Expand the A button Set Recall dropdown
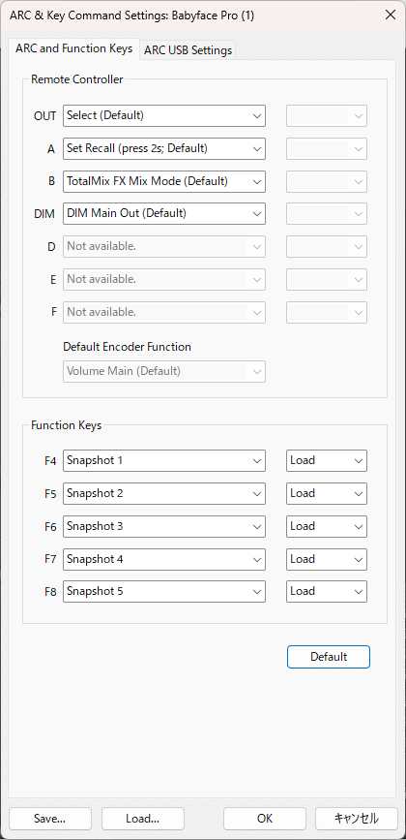This screenshot has width=406, height=840. (x=164, y=148)
